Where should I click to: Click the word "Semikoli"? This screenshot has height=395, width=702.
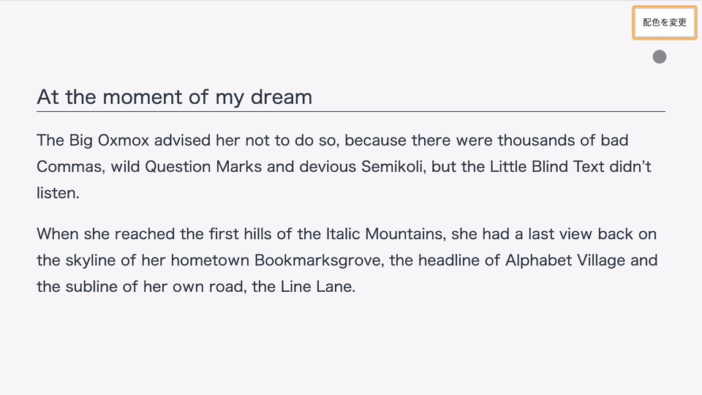pyautogui.click(x=391, y=166)
